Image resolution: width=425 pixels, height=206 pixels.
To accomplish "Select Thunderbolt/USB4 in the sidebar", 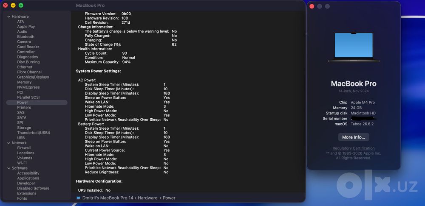I will [x=34, y=133].
